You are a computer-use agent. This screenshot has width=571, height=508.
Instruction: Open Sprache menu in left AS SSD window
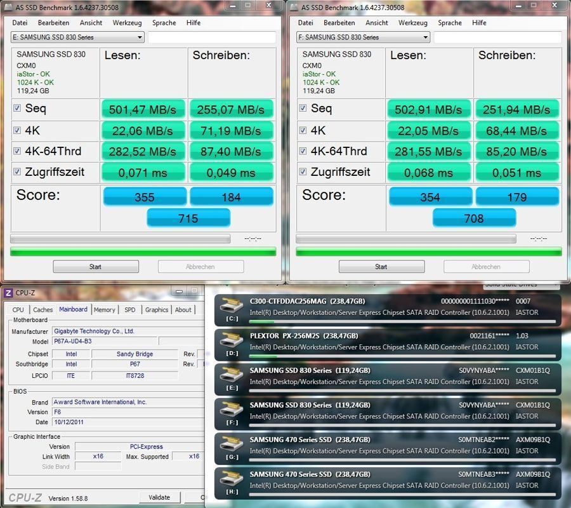(x=164, y=23)
